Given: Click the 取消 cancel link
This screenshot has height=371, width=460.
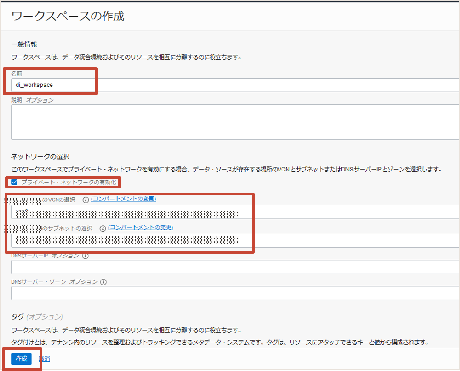Looking at the screenshot, I should [x=44, y=359].
